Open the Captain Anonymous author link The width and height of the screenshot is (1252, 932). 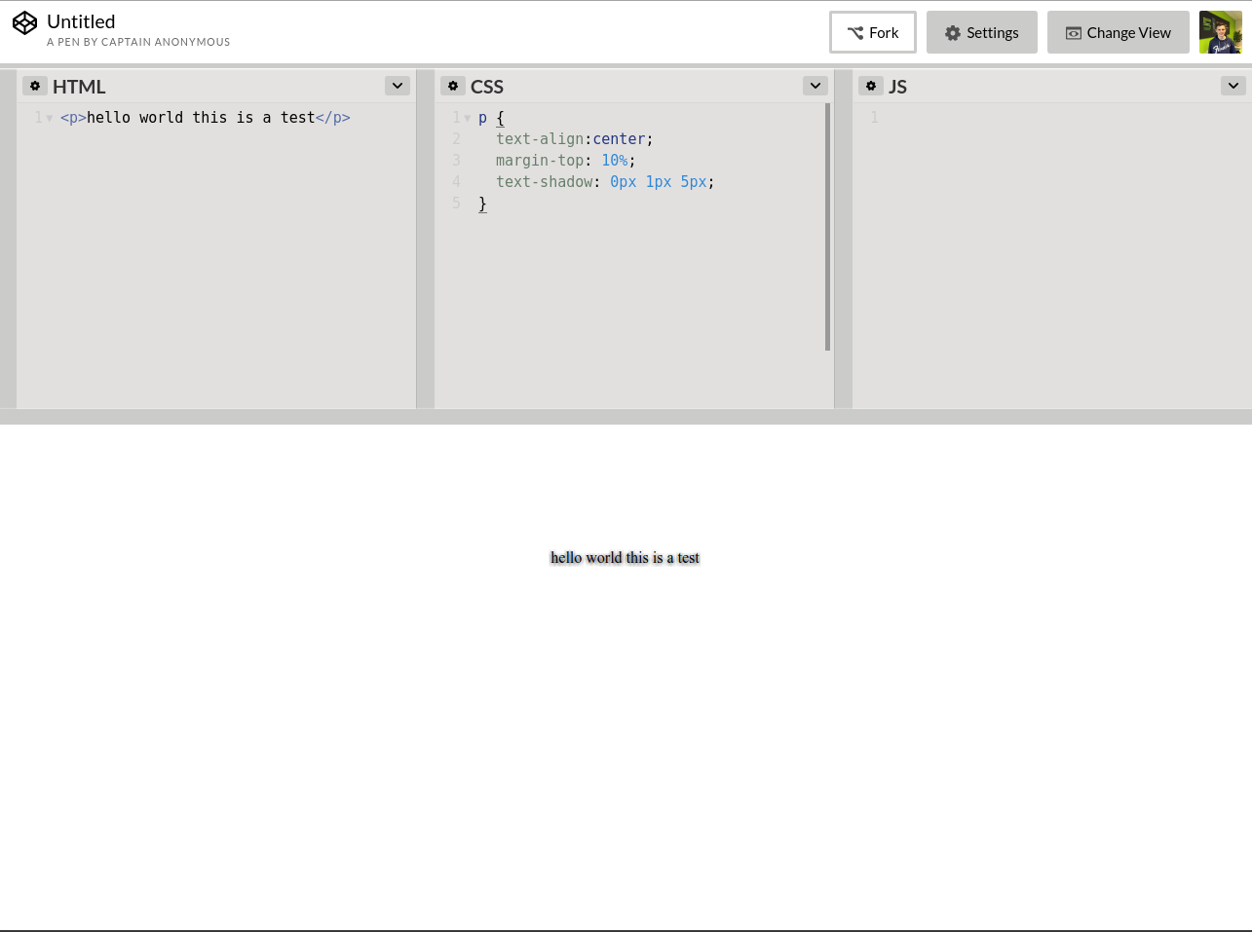(138, 42)
